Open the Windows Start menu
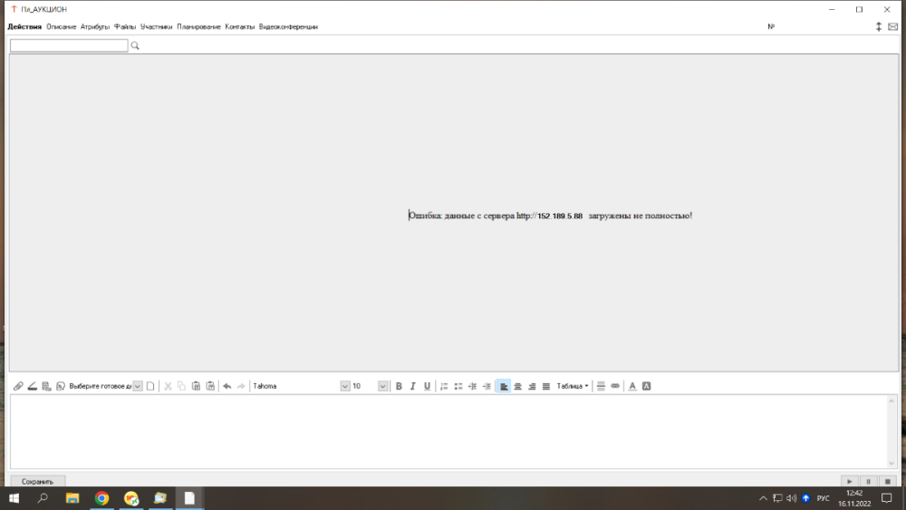This screenshot has width=906, height=510. pyautogui.click(x=14, y=498)
